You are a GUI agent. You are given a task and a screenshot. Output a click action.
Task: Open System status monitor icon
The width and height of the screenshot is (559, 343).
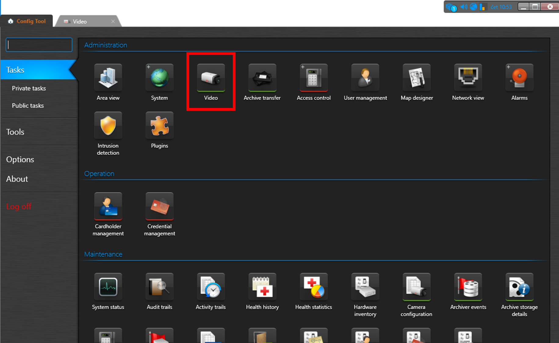(108, 287)
